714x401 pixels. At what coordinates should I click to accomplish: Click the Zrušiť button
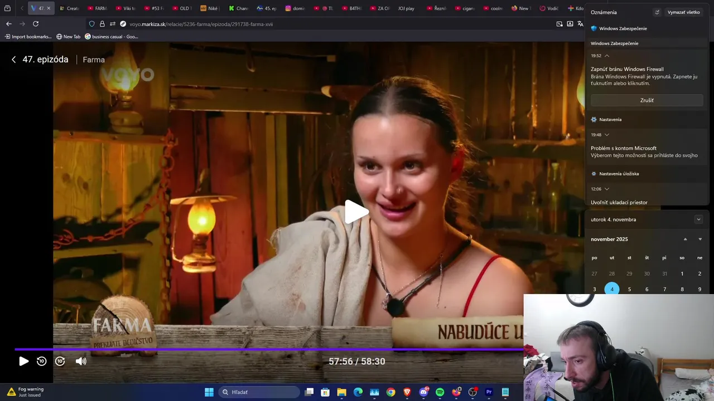pyautogui.click(x=647, y=100)
